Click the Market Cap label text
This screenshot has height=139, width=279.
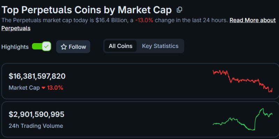(x=24, y=88)
